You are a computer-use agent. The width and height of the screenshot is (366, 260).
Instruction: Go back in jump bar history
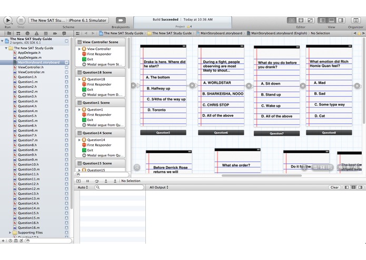pyautogui.click(x=86, y=33)
